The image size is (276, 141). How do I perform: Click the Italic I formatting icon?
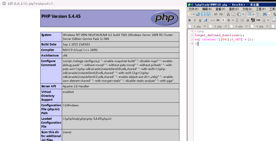[x=195, y=20]
